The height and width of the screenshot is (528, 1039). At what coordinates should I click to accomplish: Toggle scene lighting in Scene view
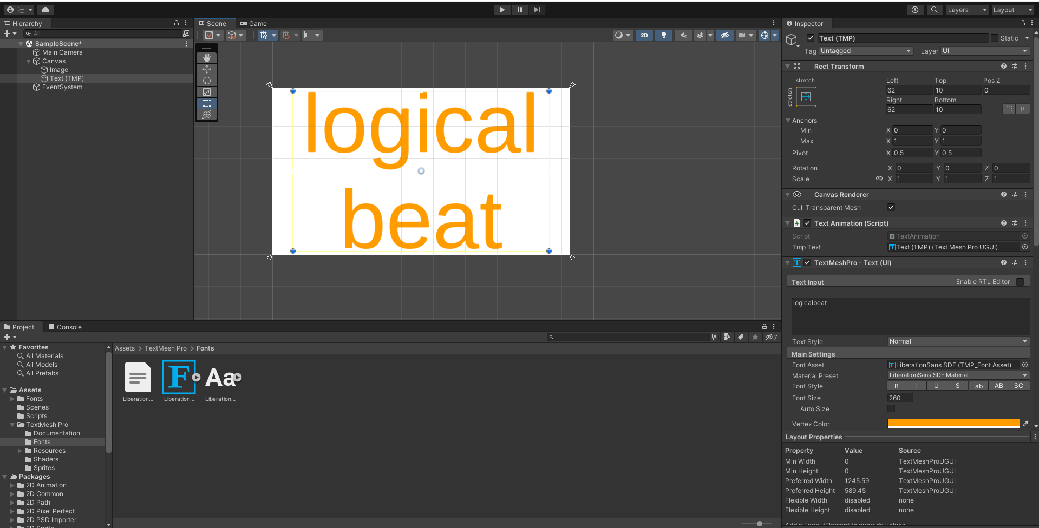pos(663,35)
